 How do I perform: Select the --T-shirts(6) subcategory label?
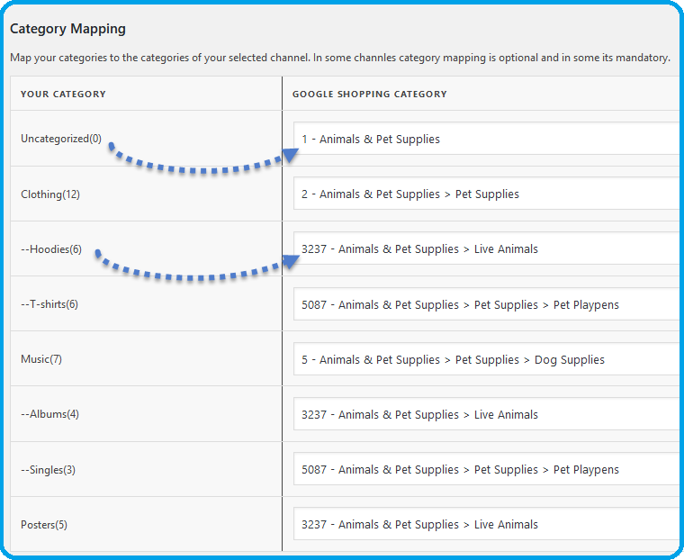(x=49, y=304)
